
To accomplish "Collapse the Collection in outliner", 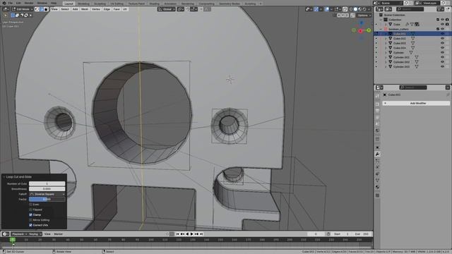I will [381, 20].
